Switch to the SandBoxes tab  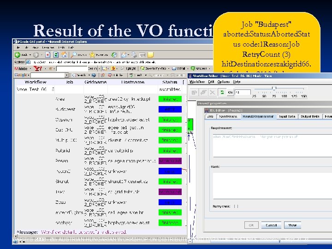[x=228, y=117]
